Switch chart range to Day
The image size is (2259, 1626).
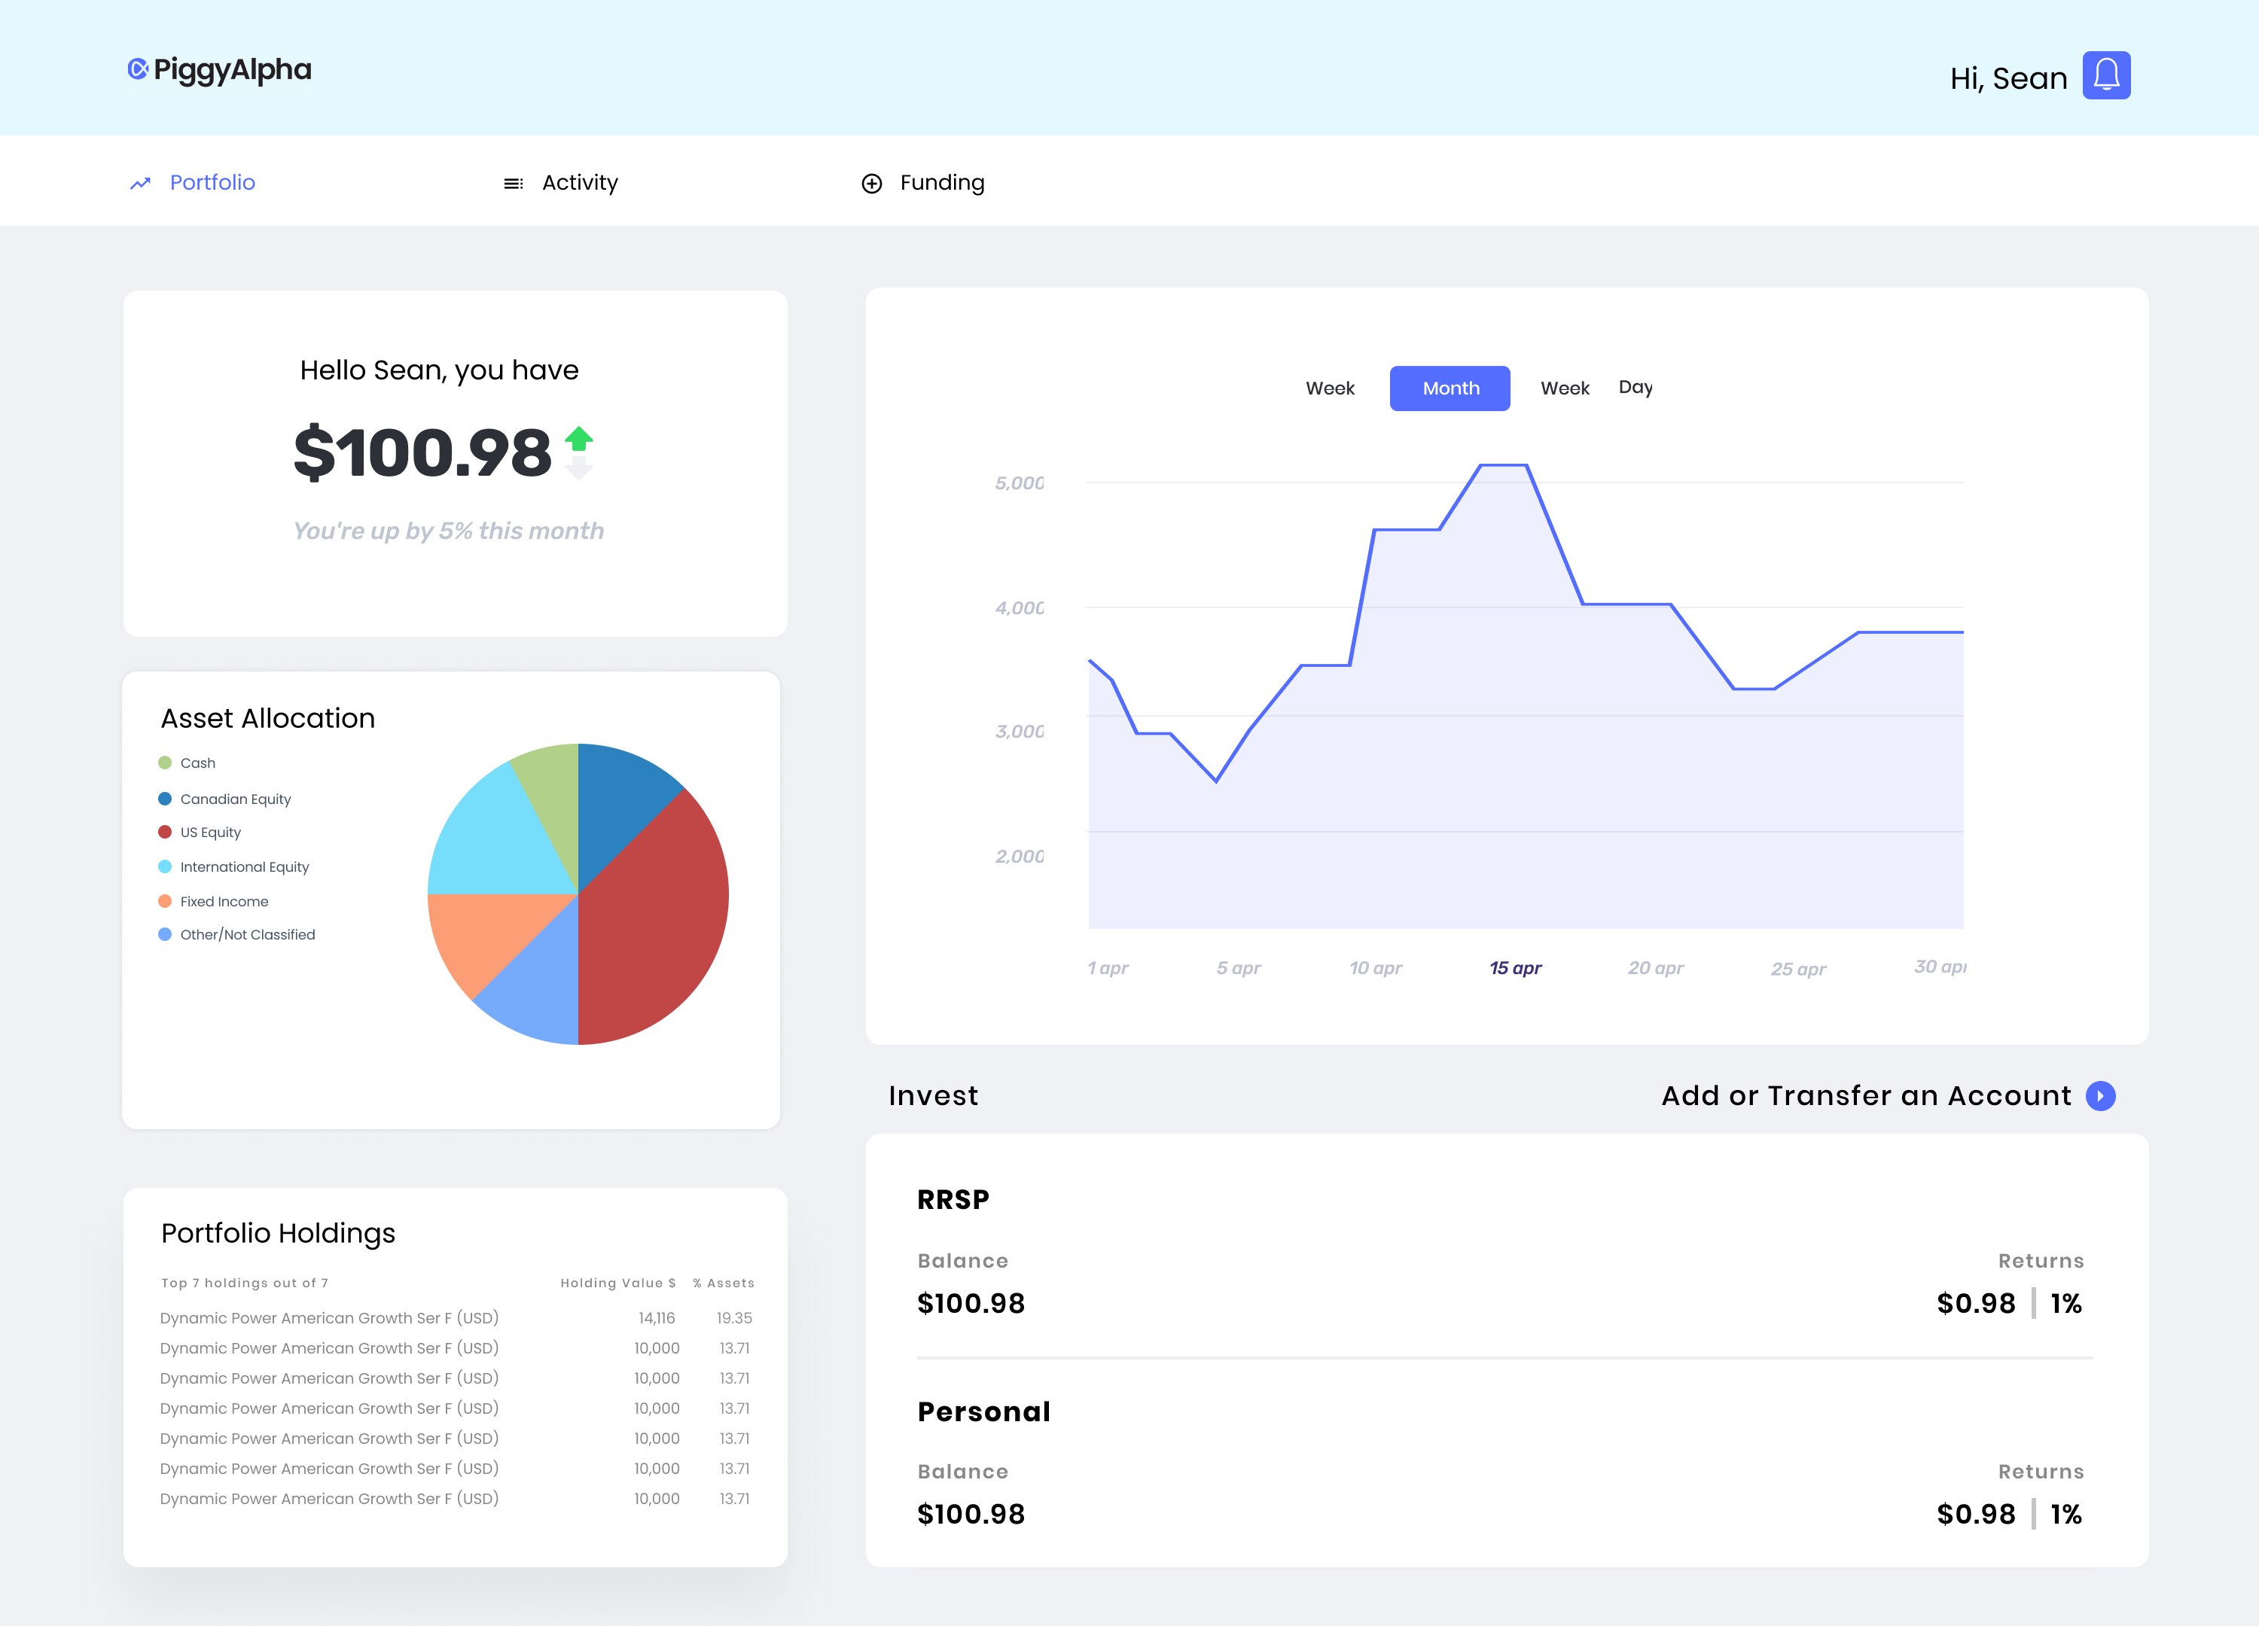tap(1635, 388)
